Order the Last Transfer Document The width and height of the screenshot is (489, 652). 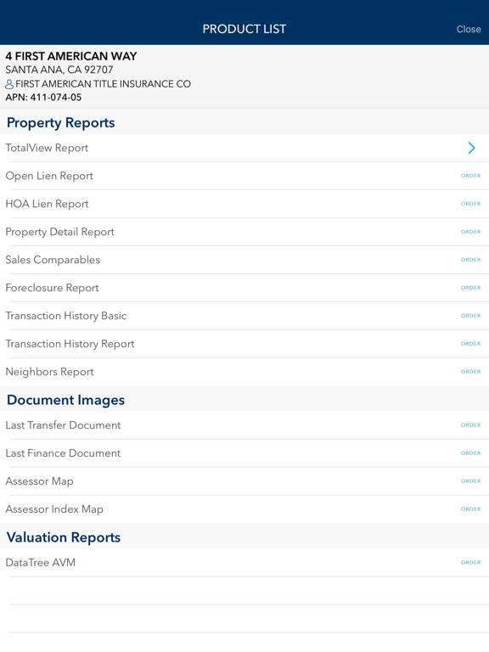(x=470, y=425)
